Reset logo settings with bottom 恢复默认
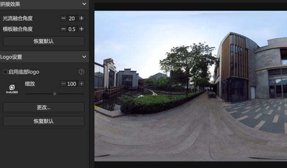Viewport: 287px width, 168px height. 44,121
